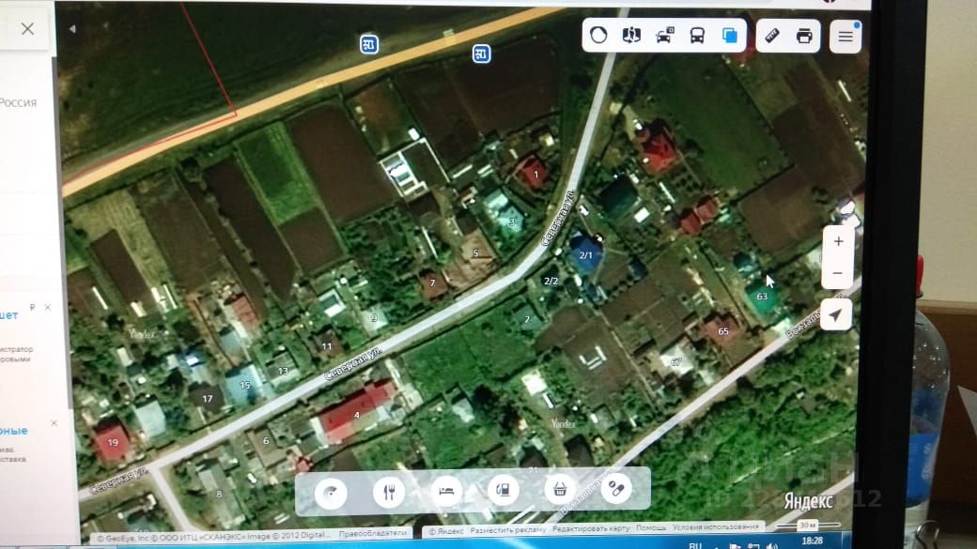977x549 pixels.
Task: Collapse the side panel with the arrow
Action: tap(72, 29)
